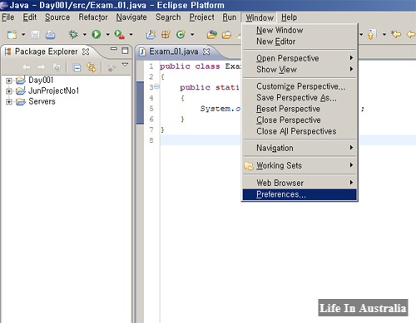Run the program with green play icon
This screenshot has width=416, height=323.
click(x=97, y=35)
